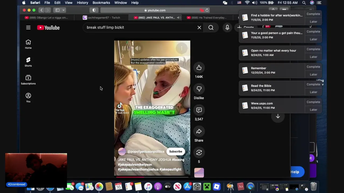Switch to He Trained Everyday tab
Viewport: 344px width, 193px height.
tap(207, 18)
